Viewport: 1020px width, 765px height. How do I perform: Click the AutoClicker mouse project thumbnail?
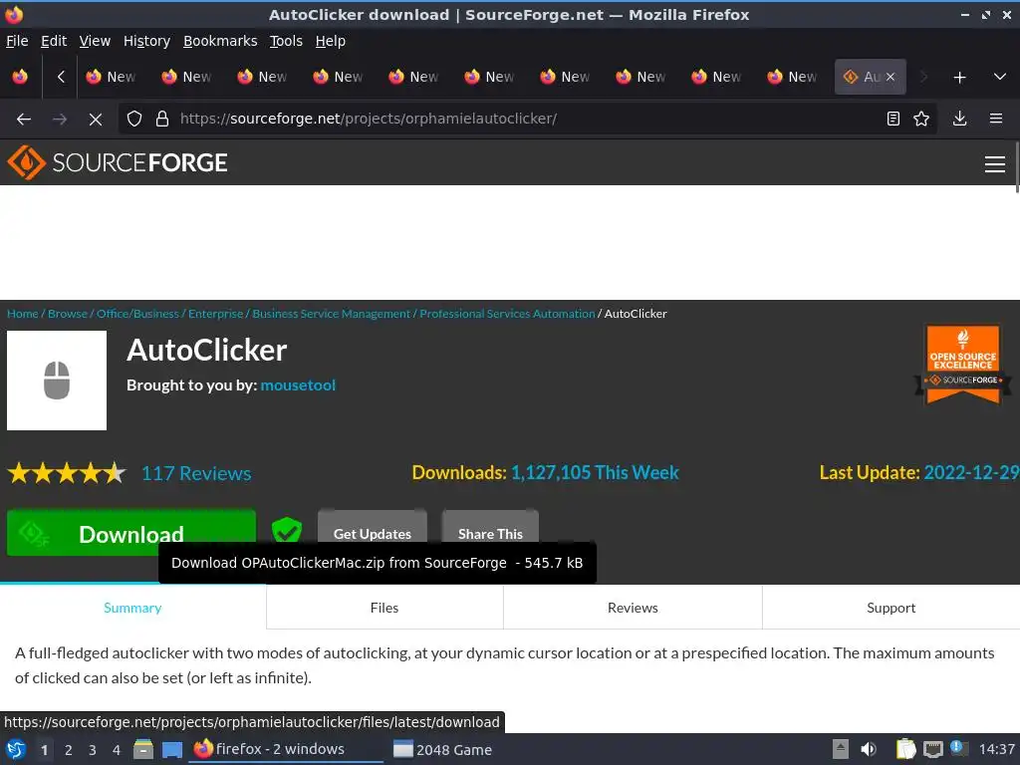[57, 381]
